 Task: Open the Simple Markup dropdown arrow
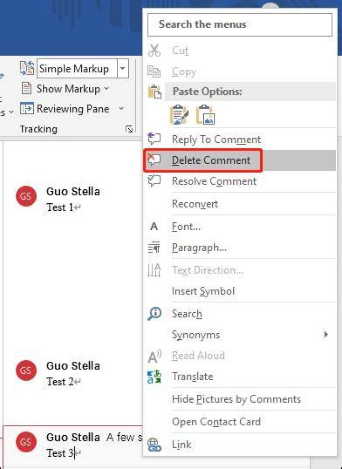[123, 68]
